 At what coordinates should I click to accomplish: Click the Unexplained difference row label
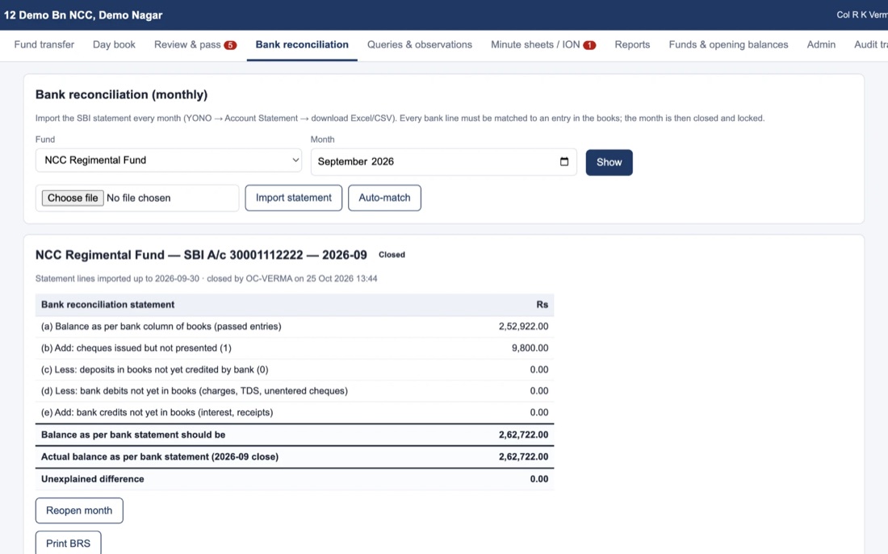coord(92,479)
